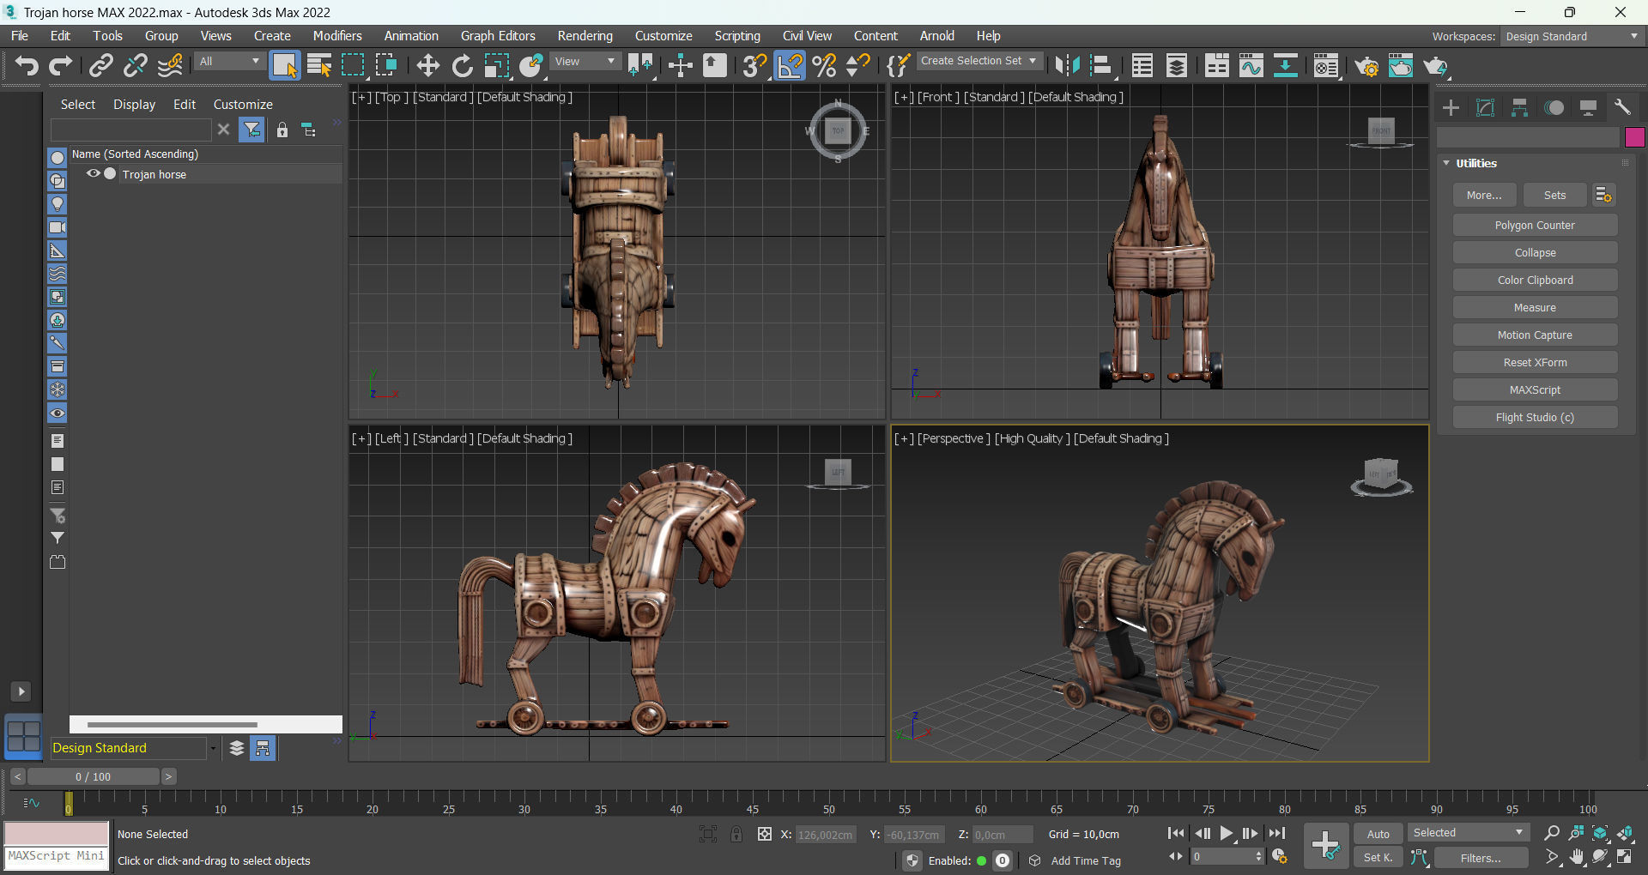This screenshot has height=875, width=1648.
Task: Toggle Percent Snap in the toolbar
Action: (x=824, y=65)
